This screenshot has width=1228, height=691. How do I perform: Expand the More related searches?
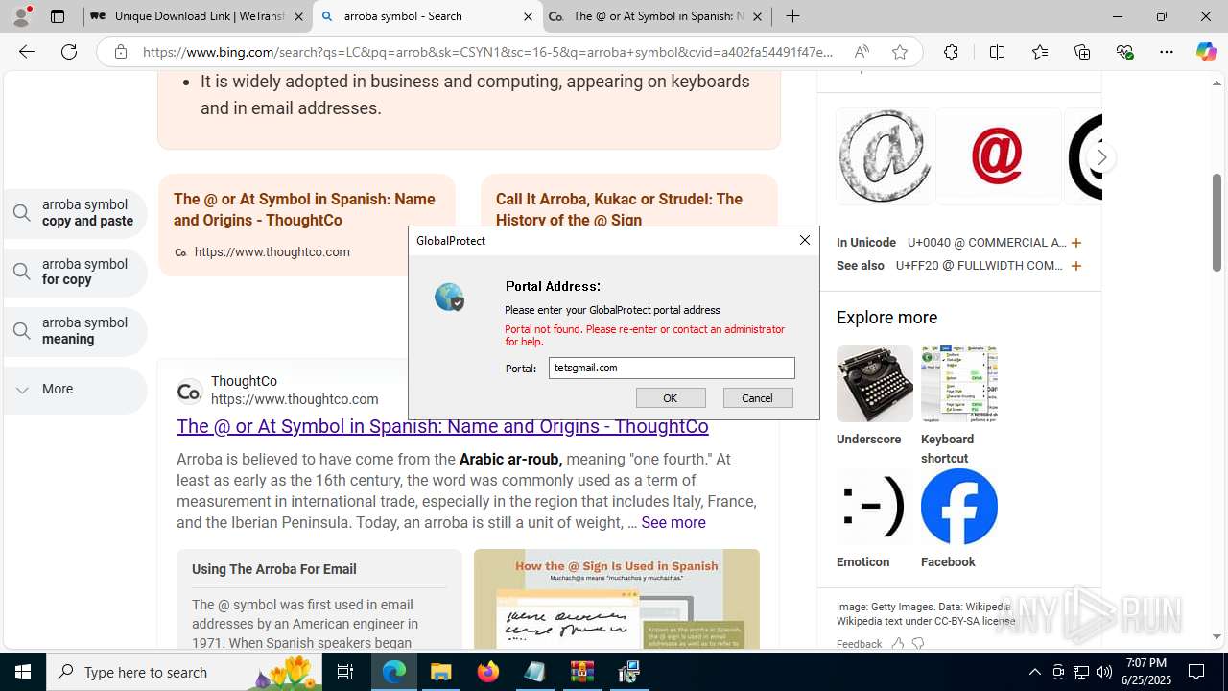click(x=75, y=390)
